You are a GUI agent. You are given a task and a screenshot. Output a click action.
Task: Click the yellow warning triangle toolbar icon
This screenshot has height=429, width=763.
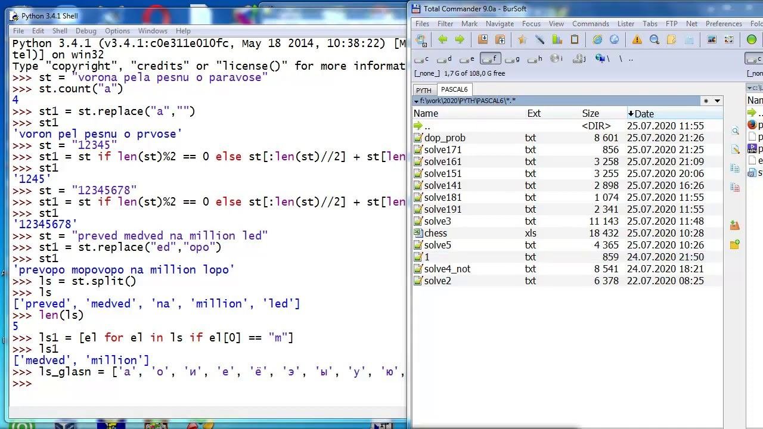(x=637, y=39)
